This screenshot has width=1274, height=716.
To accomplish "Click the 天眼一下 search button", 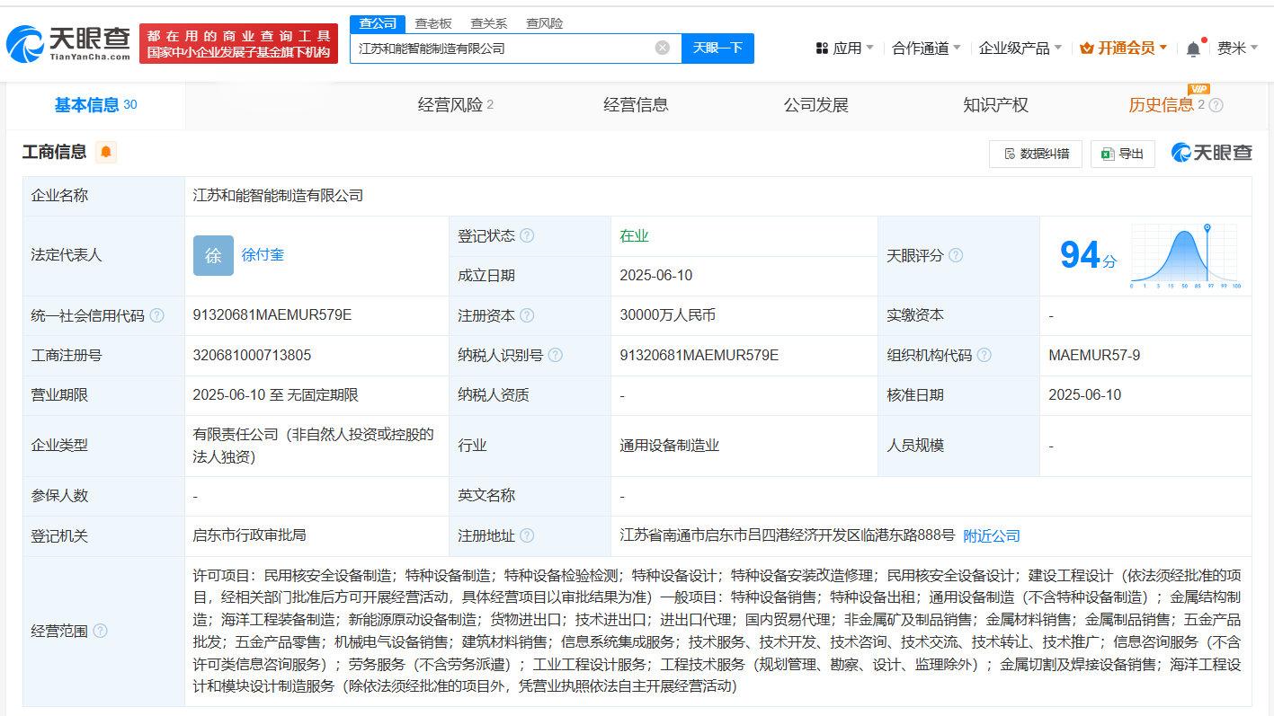I will pyautogui.click(x=717, y=48).
